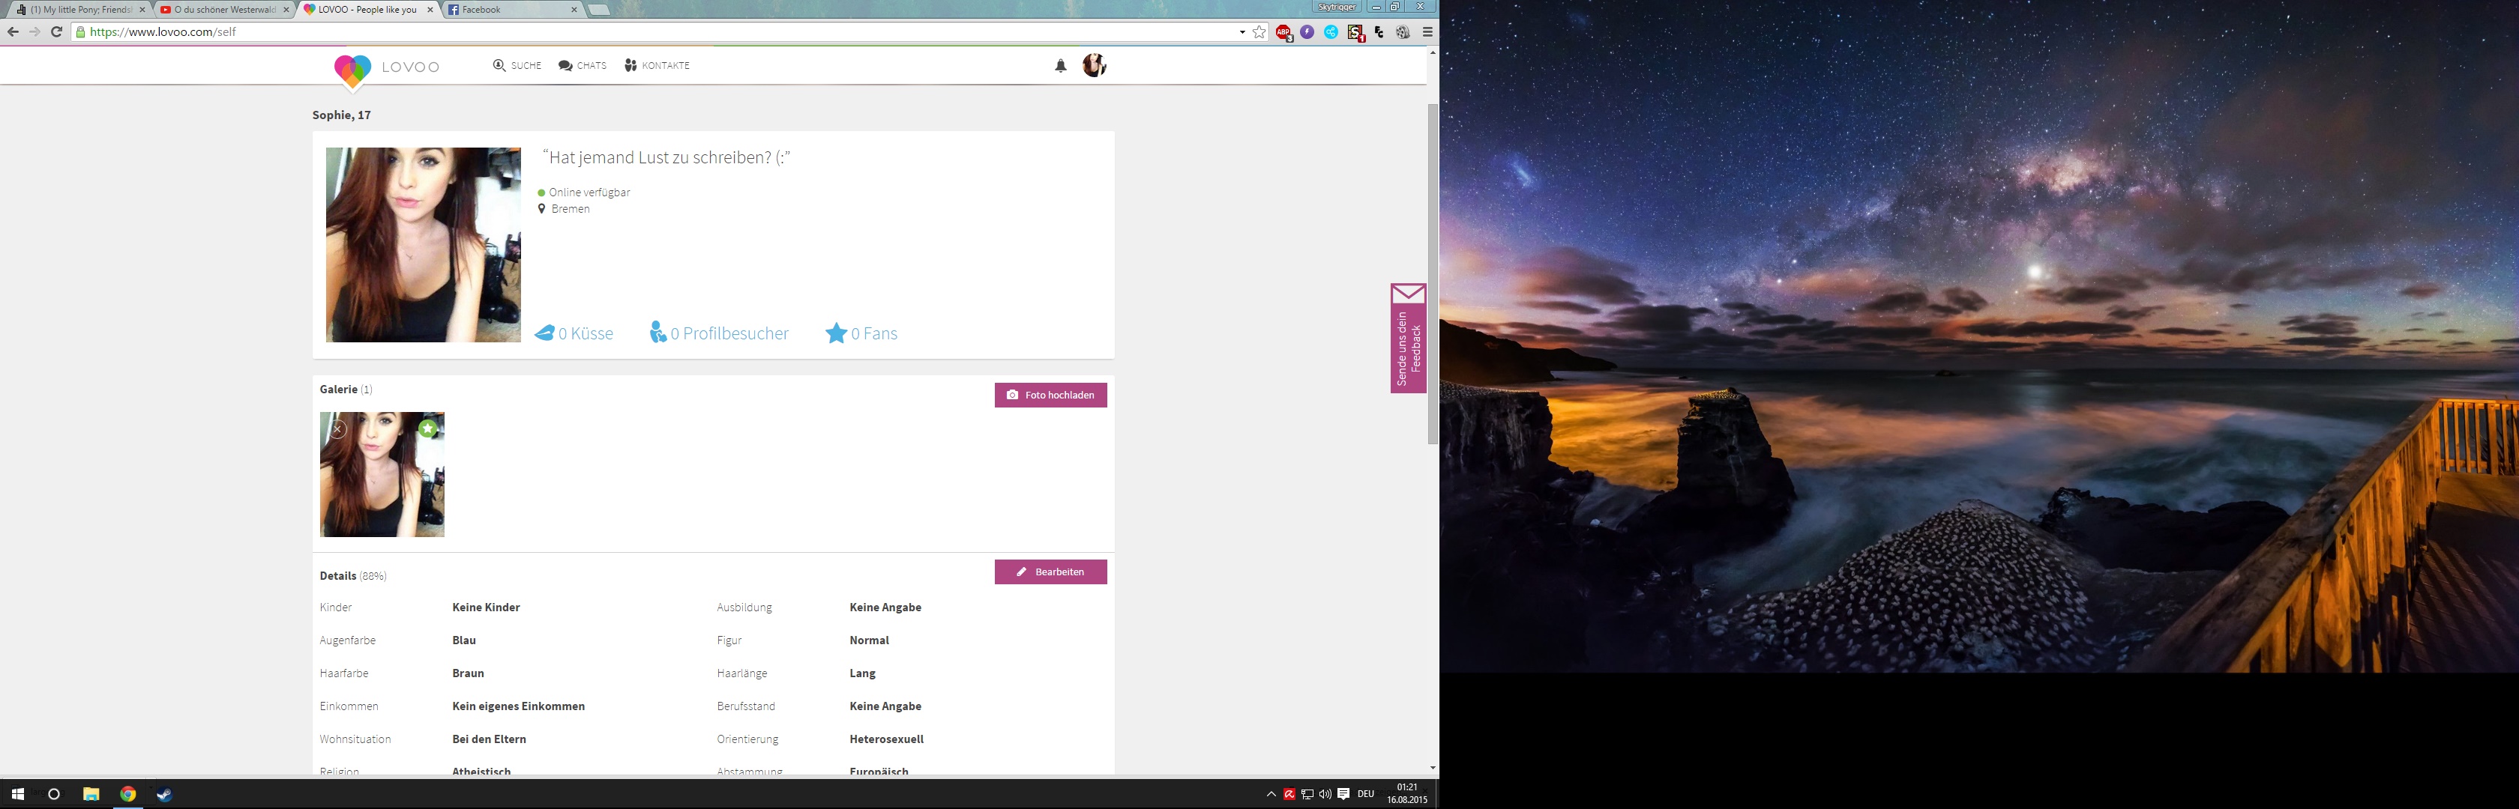Image resolution: width=2519 pixels, height=809 pixels.
Task: Open File Explorer from the taskbar
Action: click(x=91, y=794)
